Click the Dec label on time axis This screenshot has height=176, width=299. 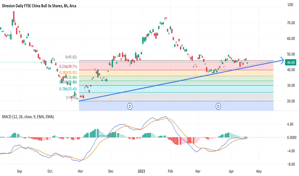click(x=111, y=171)
